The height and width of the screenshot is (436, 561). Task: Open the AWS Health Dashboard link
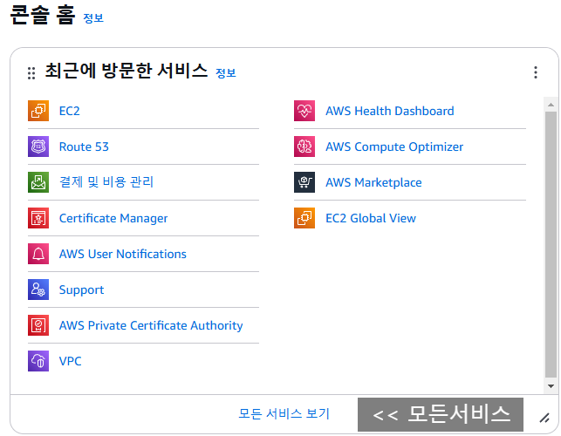tap(390, 111)
